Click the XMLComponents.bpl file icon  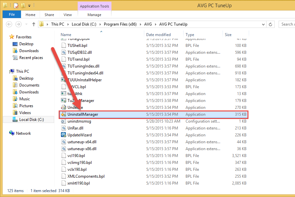tap(64, 176)
